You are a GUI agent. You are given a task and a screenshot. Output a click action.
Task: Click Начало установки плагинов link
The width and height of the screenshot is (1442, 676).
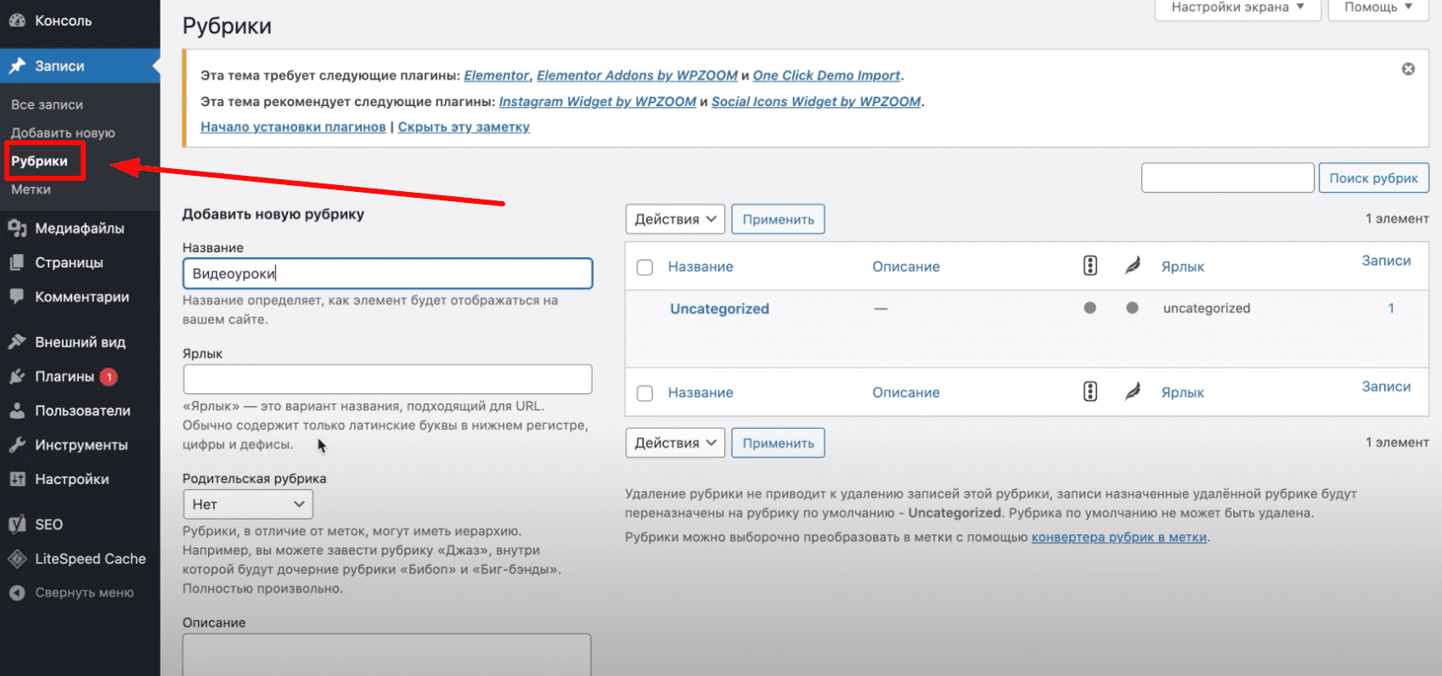coord(293,127)
